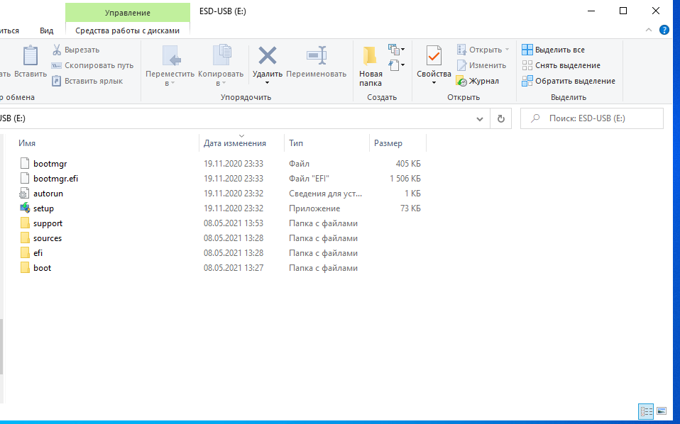Collapse the ribbon with the chevron
The width and height of the screenshot is (680, 424).
(x=649, y=30)
